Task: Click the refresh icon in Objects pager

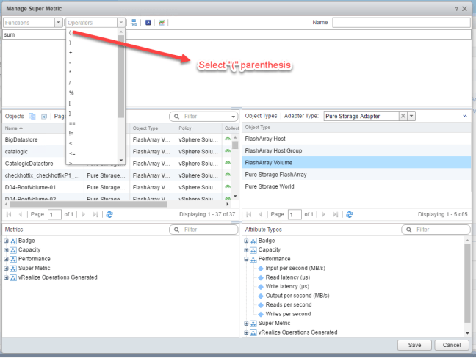Action: click(109, 214)
